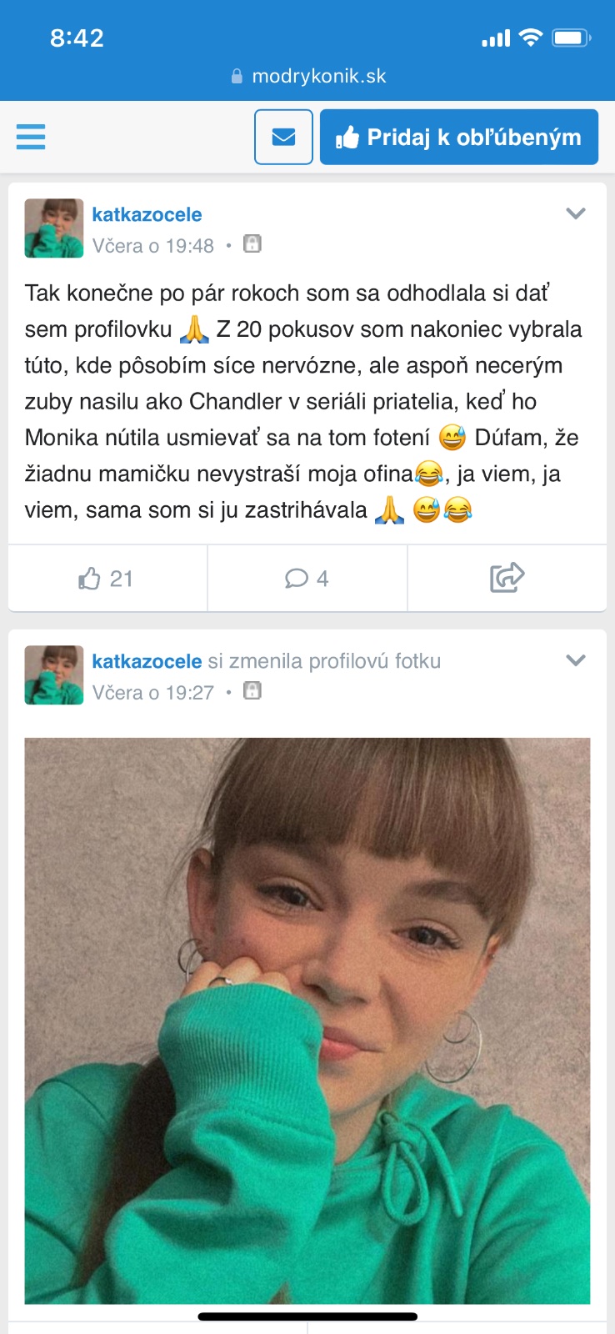Click the "Včera o 19:27" timestamp
Image resolution: width=615 pixels, height=1334 pixels.
(153, 693)
